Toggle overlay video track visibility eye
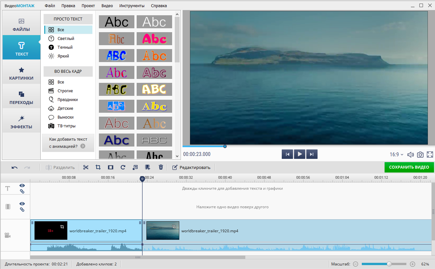 [x=22, y=204]
